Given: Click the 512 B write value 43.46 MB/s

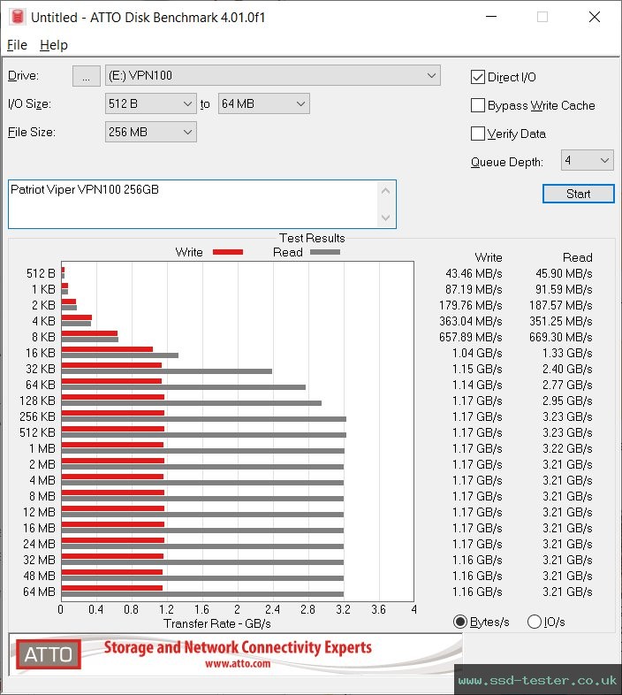Looking at the screenshot, I should click(474, 273).
